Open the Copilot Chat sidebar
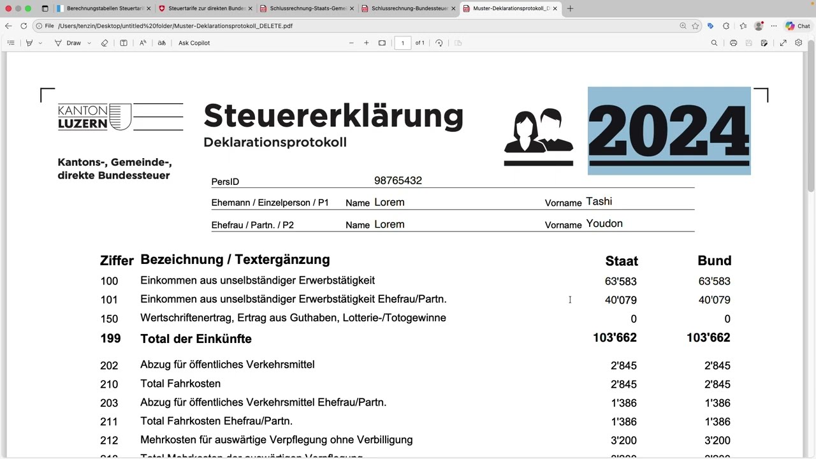816x459 pixels. 798,26
